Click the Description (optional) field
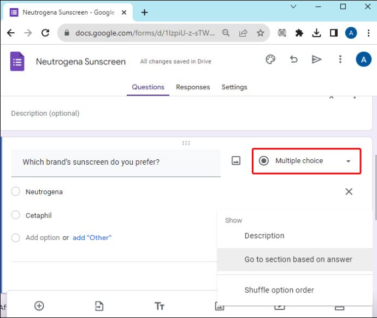The height and width of the screenshot is (318, 377). pos(45,113)
